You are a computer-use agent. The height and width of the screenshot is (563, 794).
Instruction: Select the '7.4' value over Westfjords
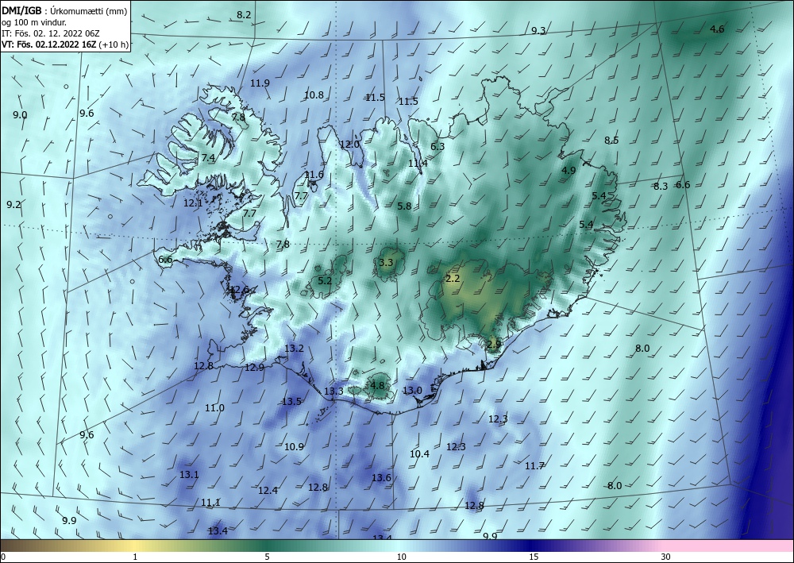coord(208,158)
